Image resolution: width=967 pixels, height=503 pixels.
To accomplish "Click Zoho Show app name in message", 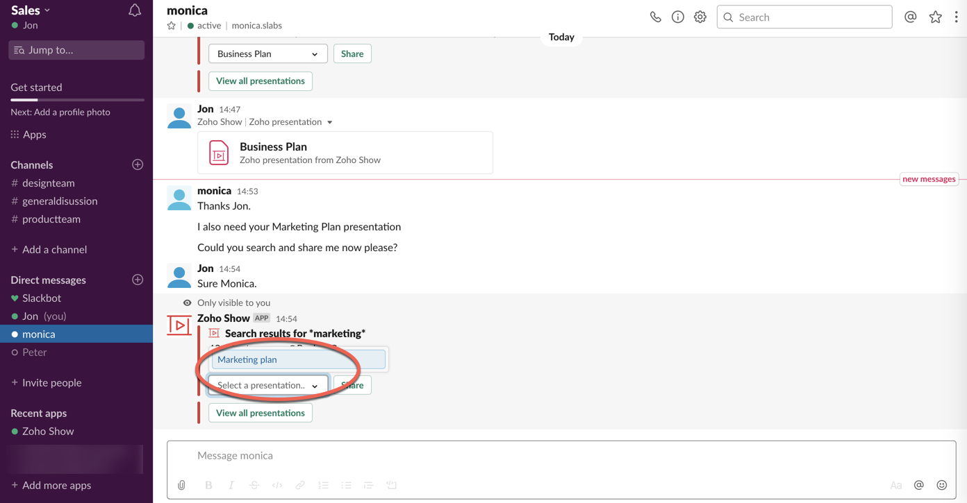I will point(223,318).
